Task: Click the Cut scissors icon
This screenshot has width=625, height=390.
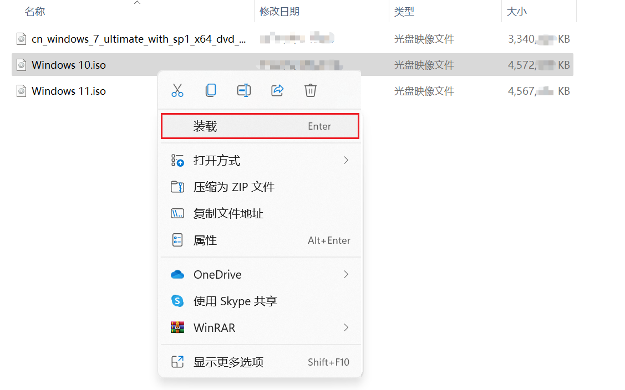Action: pyautogui.click(x=177, y=90)
